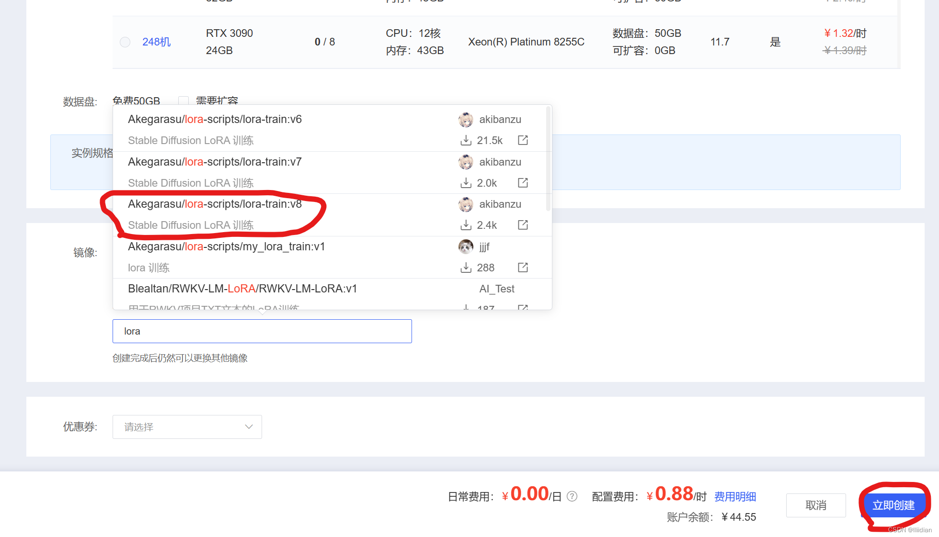Choose Akegarasu lora-train:v8 image option

point(215,204)
